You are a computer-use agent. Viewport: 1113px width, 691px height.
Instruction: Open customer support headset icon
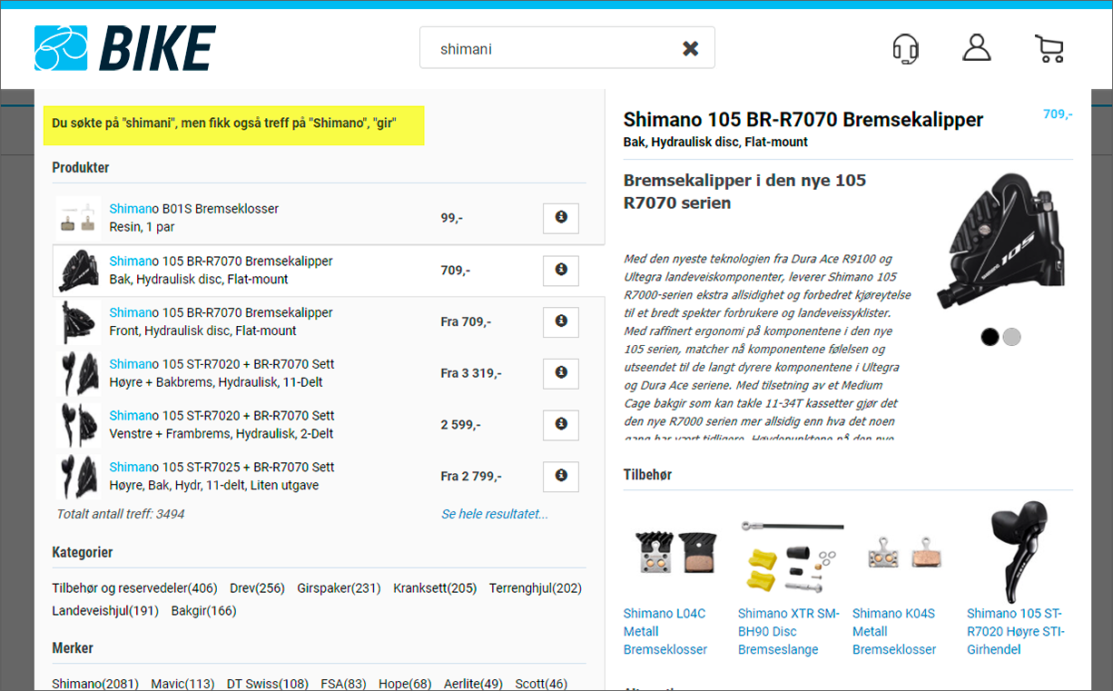coord(905,48)
